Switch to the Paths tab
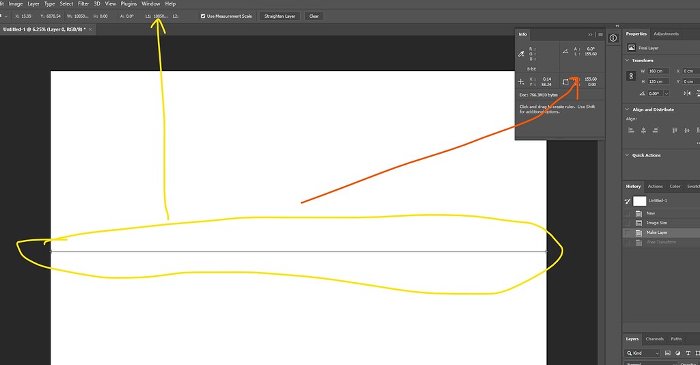This screenshot has width=700, height=365. 676,339
